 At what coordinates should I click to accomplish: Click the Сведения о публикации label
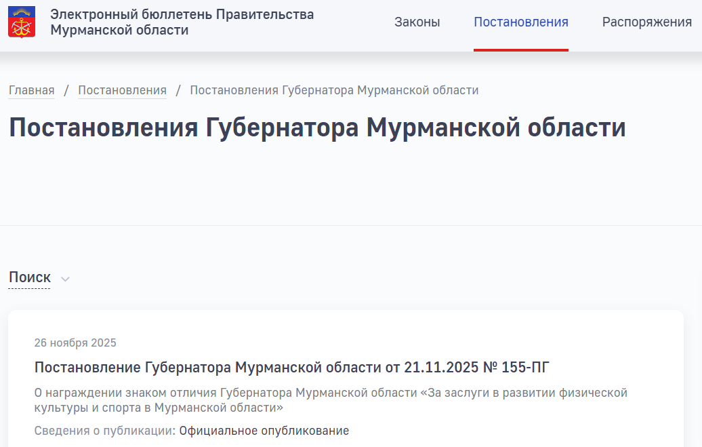(x=104, y=431)
